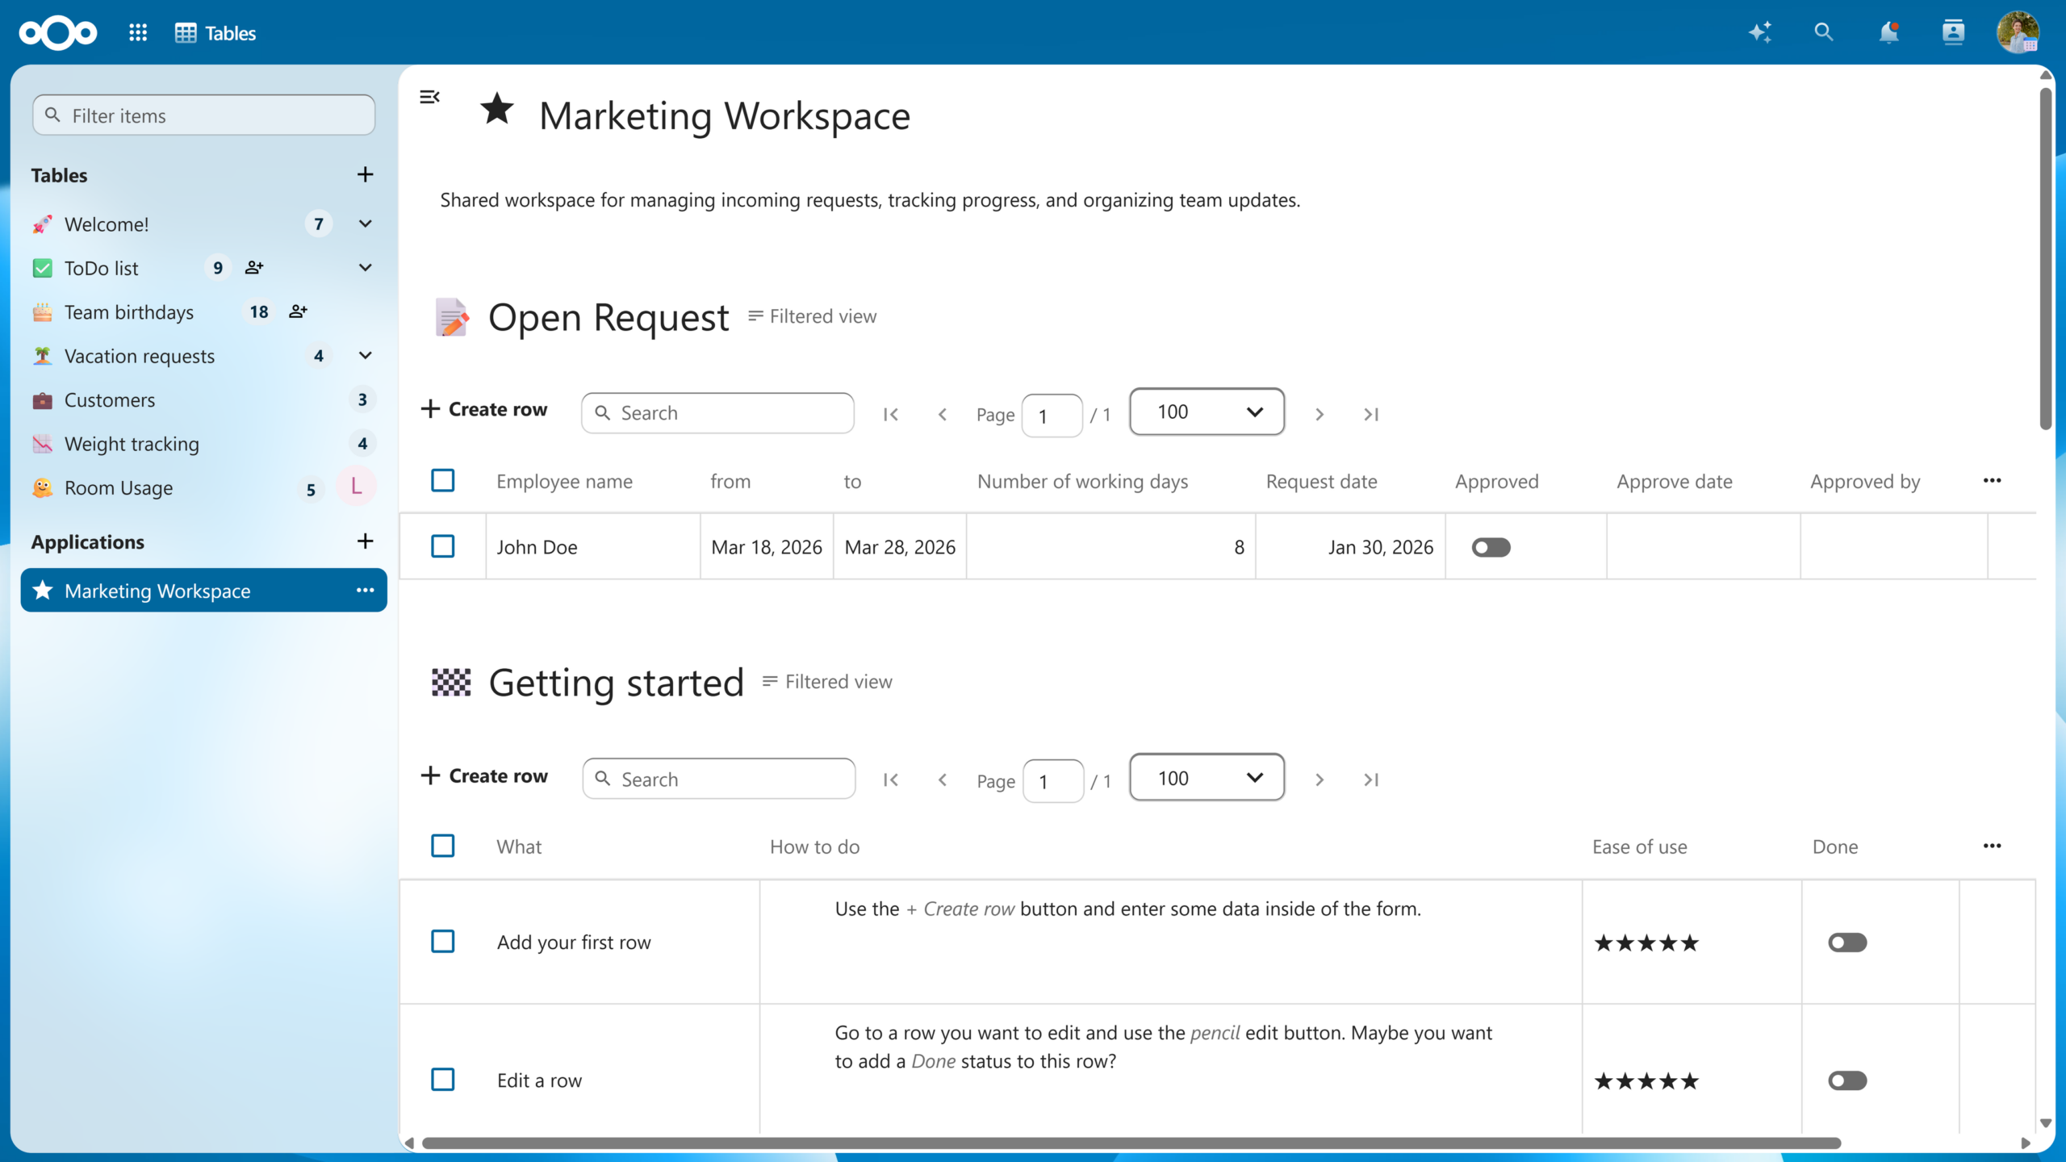Go to first page in Getting started
The image size is (2066, 1162).
tap(891, 780)
